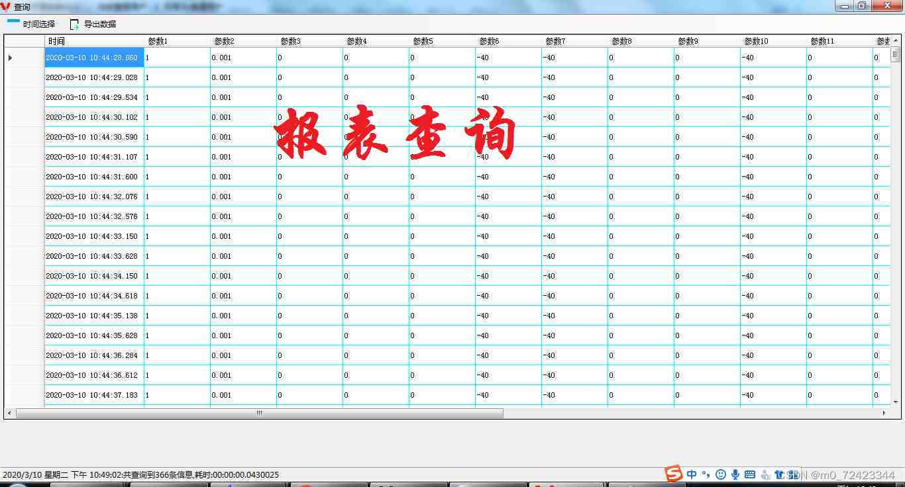
Task: Select the time cell 2020-03-10 10:44:34.150
Action: pos(94,276)
